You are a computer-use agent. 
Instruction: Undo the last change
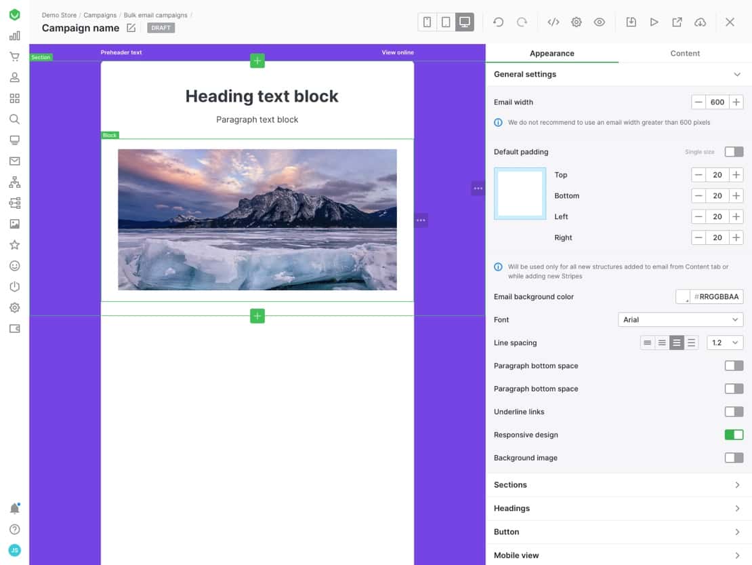coord(499,22)
